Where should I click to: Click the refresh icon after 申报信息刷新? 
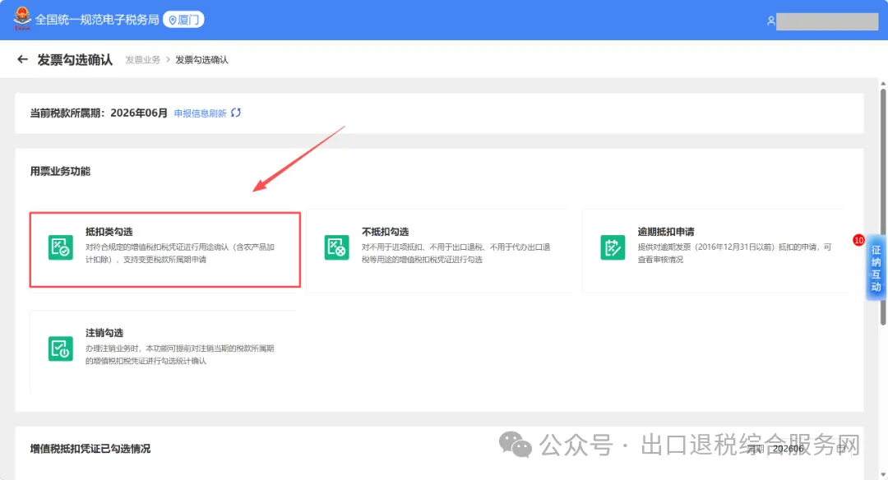(x=236, y=113)
